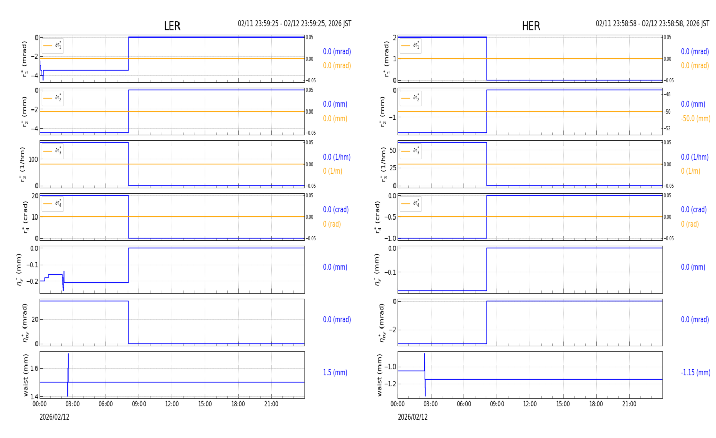This screenshot has width=716, height=438.
Task: Click orange '0.0 (mrad)' value beside LER r1 plot
Action: (337, 66)
